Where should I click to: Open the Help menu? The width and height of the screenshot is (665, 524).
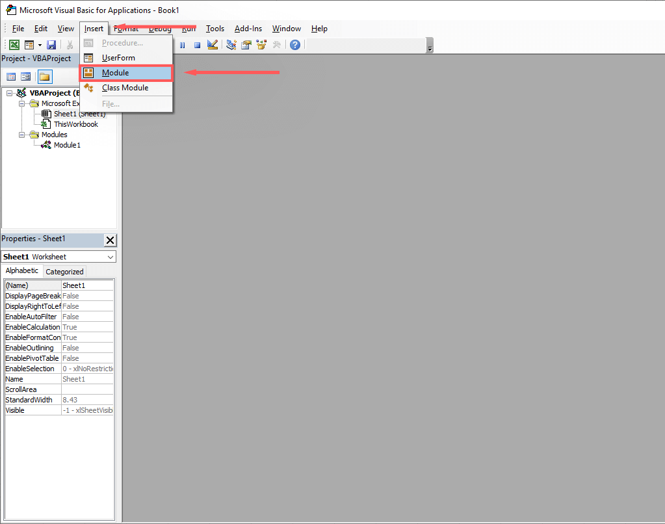pyautogui.click(x=319, y=29)
